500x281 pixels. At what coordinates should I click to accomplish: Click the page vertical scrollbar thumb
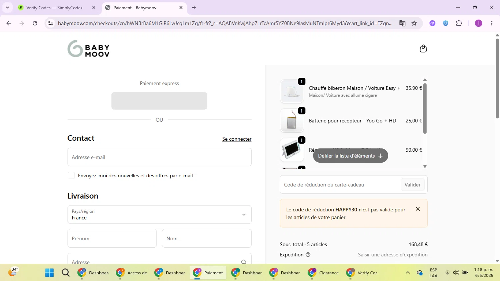pyautogui.click(x=497, y=78)
